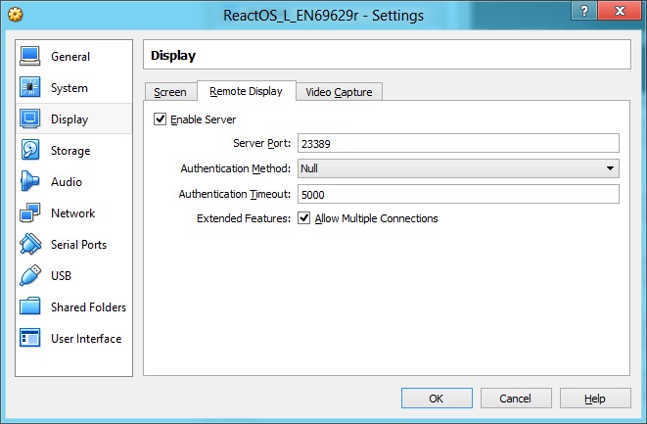Click the Storage disk icon
647x424 pixels.
click(x=29, y=150)
